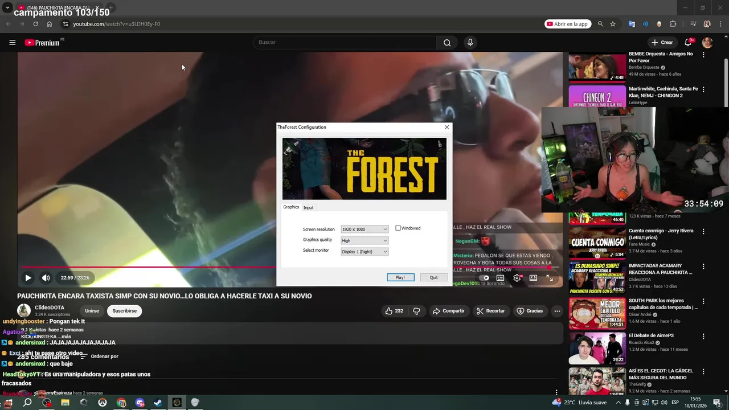This screenshot has width=729, height=410.
Task: Open the zoom magnifier in the address bar
Action: click(600, 24)
